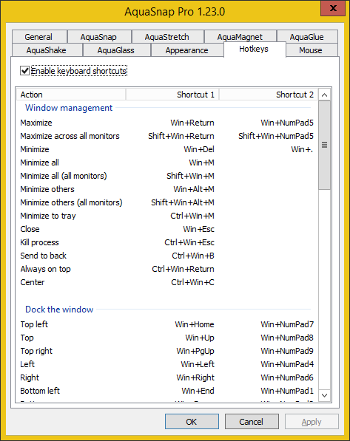The height and width of the screenshot is (441, 350).
Task: Click the Ctrl+Win+Esc shortcut cell
Action: tap(189, 242)
